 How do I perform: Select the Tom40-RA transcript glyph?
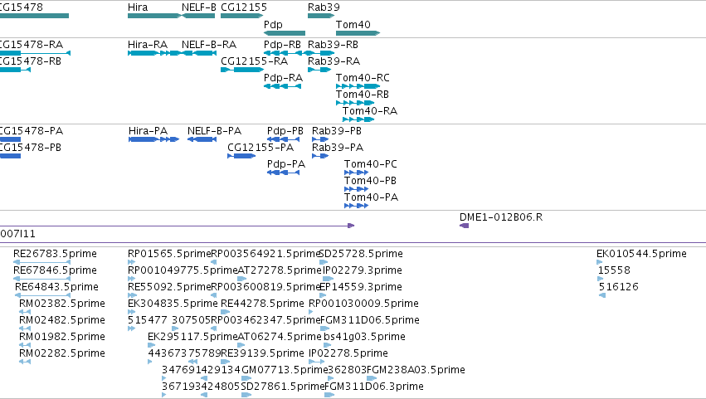(x=358, y=119)
